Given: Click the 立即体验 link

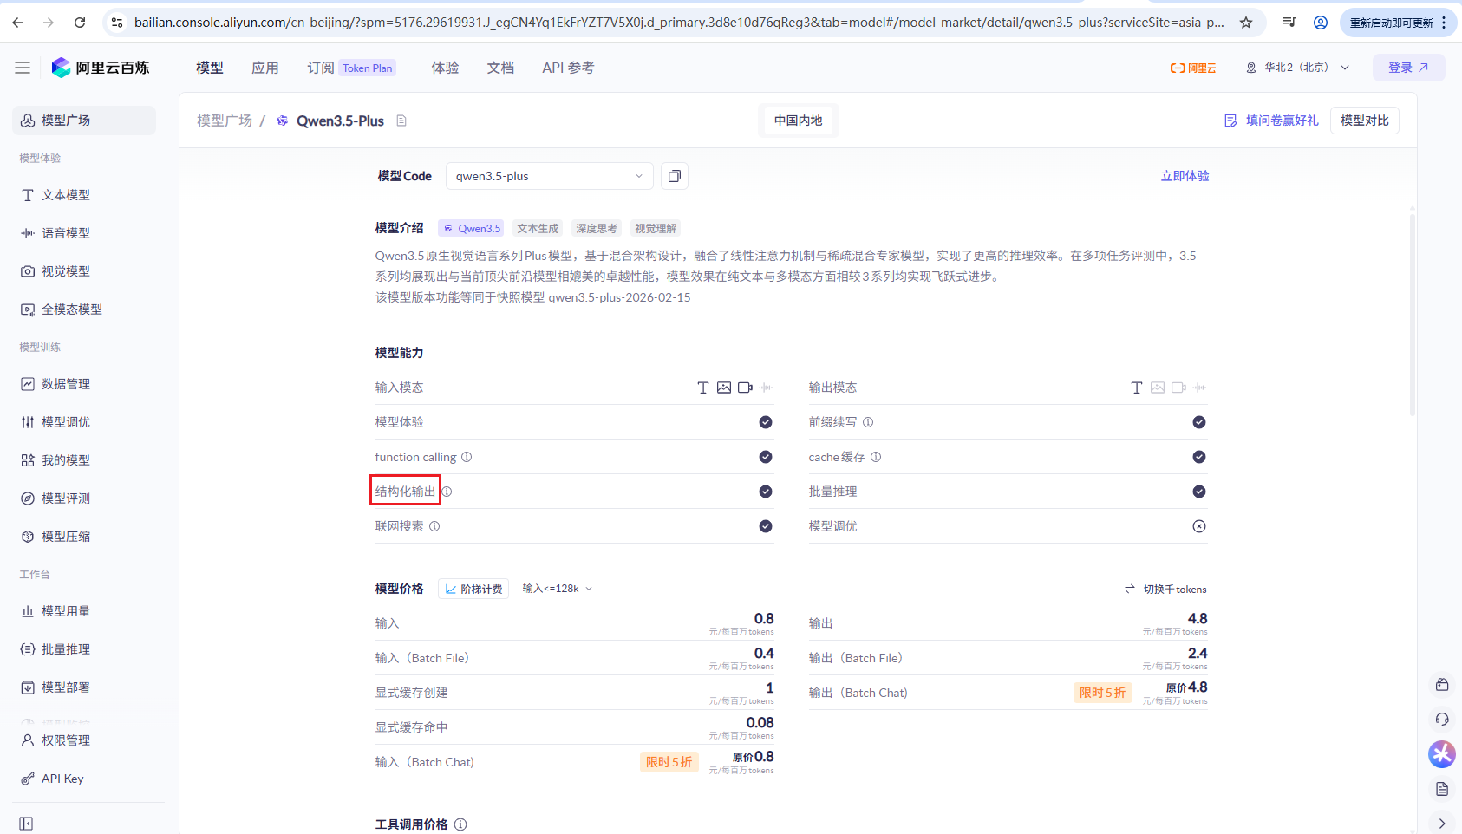Looking at the screenshot, I should tap(1185, 176).
